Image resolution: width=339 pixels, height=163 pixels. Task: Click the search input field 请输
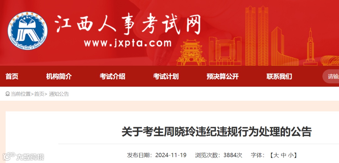tap(331, 76)
